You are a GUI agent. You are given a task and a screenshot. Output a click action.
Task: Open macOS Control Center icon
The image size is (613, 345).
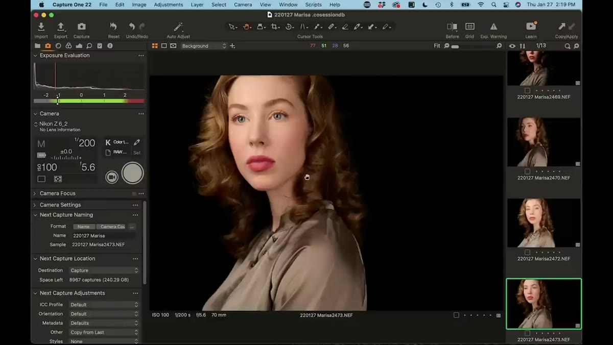click(506, 5)
